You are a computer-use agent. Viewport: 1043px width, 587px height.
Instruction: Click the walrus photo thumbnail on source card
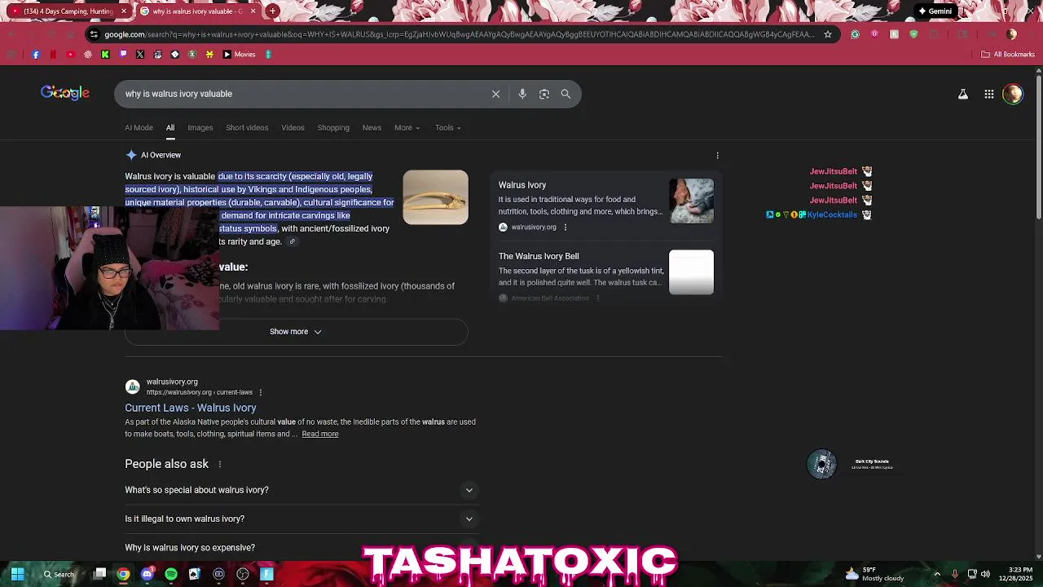click(x=691, y=201)
